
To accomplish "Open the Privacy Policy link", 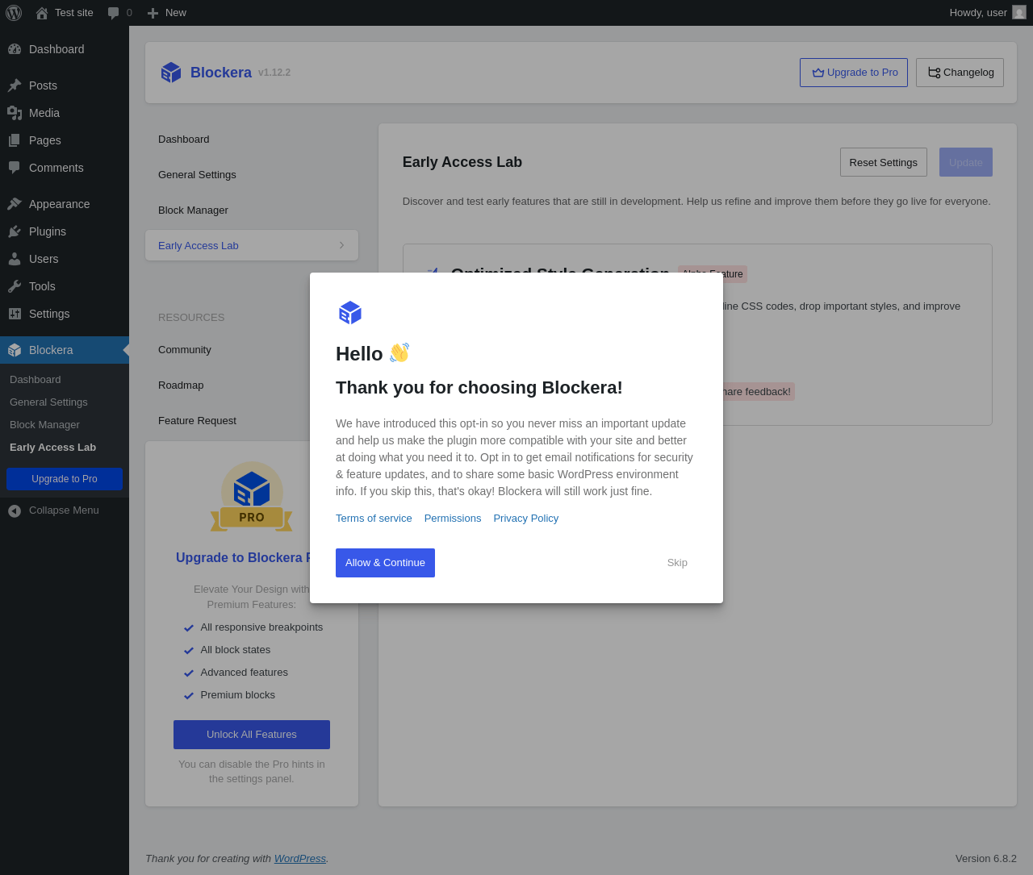I will pos(526,519).
